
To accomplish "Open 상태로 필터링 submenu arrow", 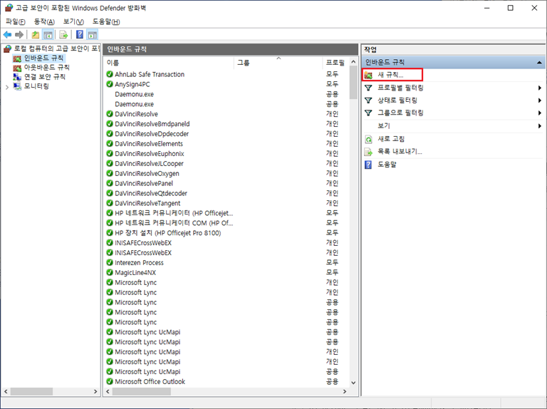I will 539,100.
